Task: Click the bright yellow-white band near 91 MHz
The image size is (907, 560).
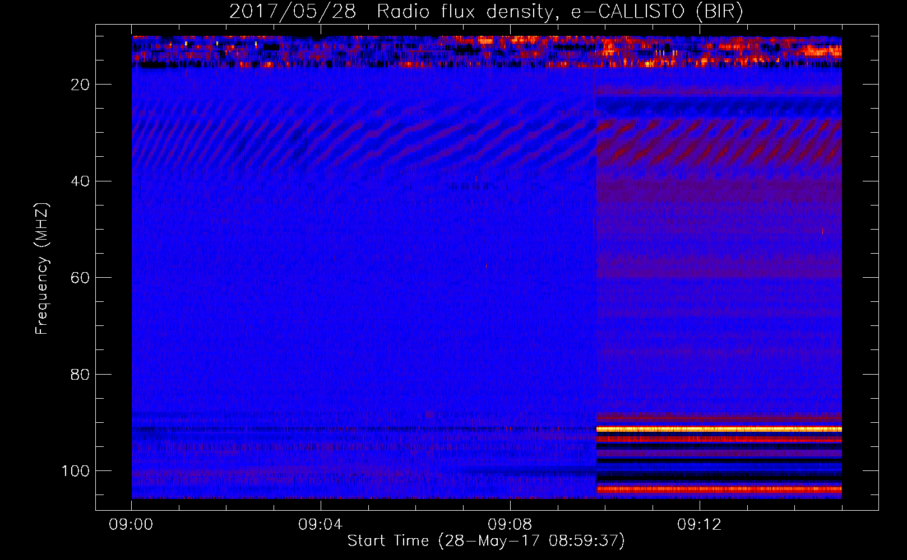Action: pyautogui.click(x=719, y=428)
